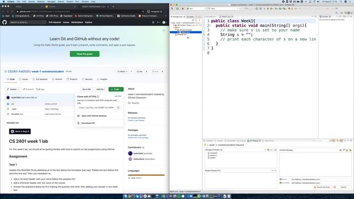This screenshot has height=199, width=354.
Task: Click the Star button in the repo header
Action: tap(140, 71)
